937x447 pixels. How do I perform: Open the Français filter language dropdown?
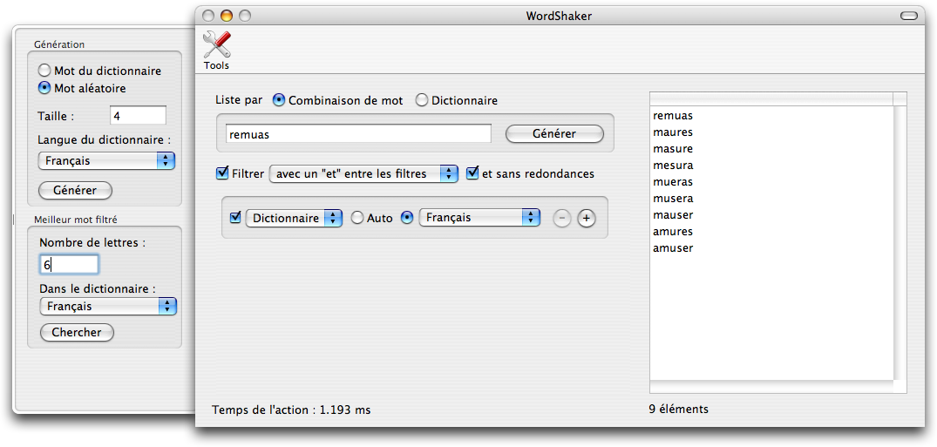click(480, 218)
